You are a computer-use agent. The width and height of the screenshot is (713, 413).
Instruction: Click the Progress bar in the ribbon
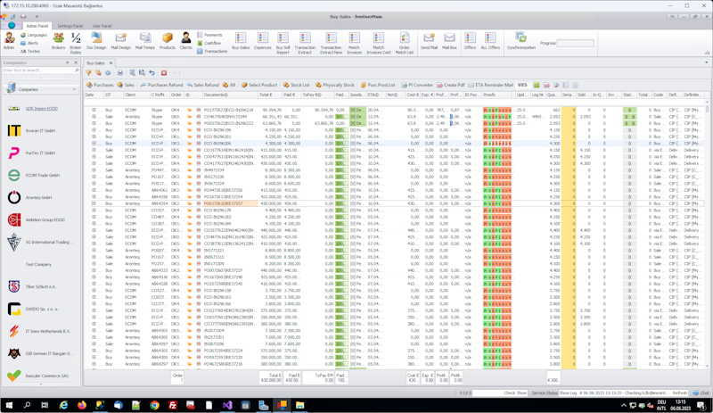coord(575,43)
